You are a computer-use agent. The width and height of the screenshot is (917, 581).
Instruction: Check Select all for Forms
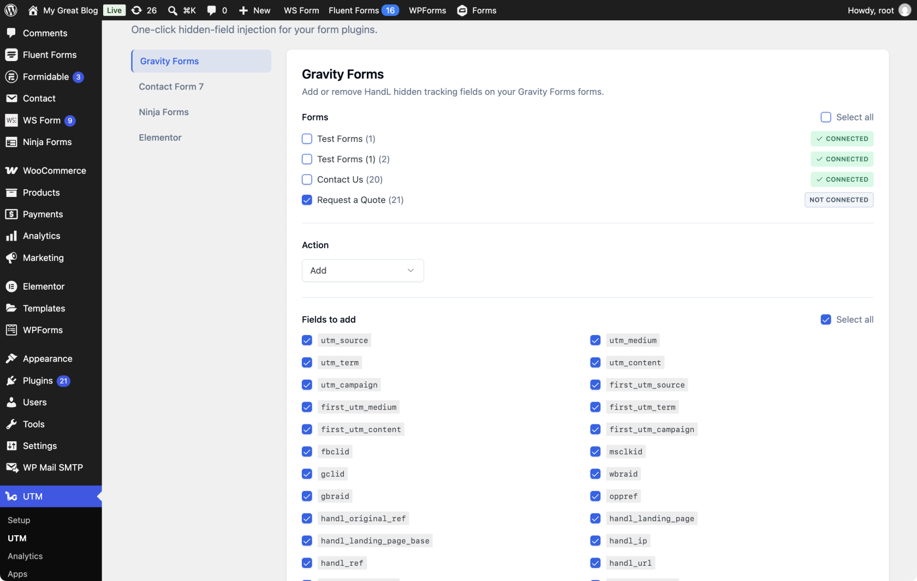click(826, 117)
